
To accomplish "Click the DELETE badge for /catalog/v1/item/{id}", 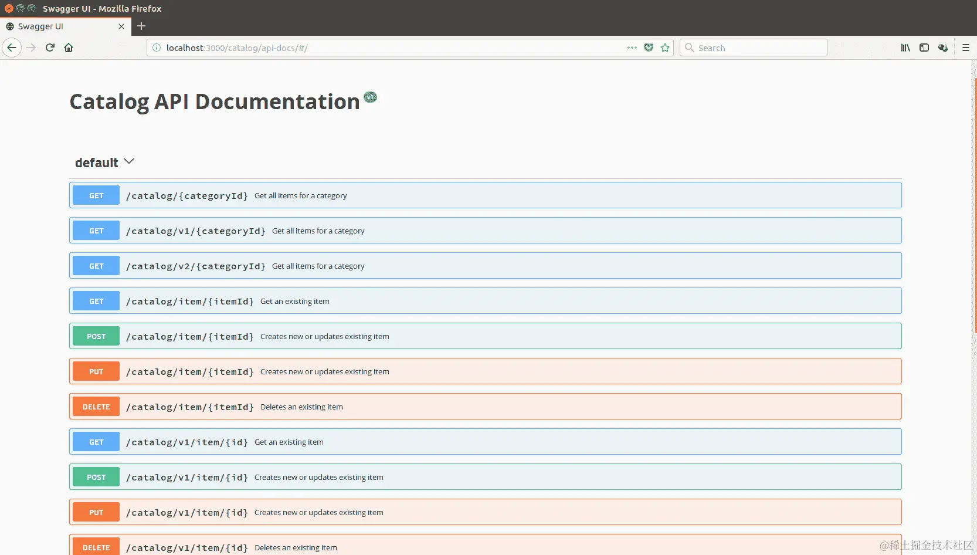I will click(x=96, y=547).
